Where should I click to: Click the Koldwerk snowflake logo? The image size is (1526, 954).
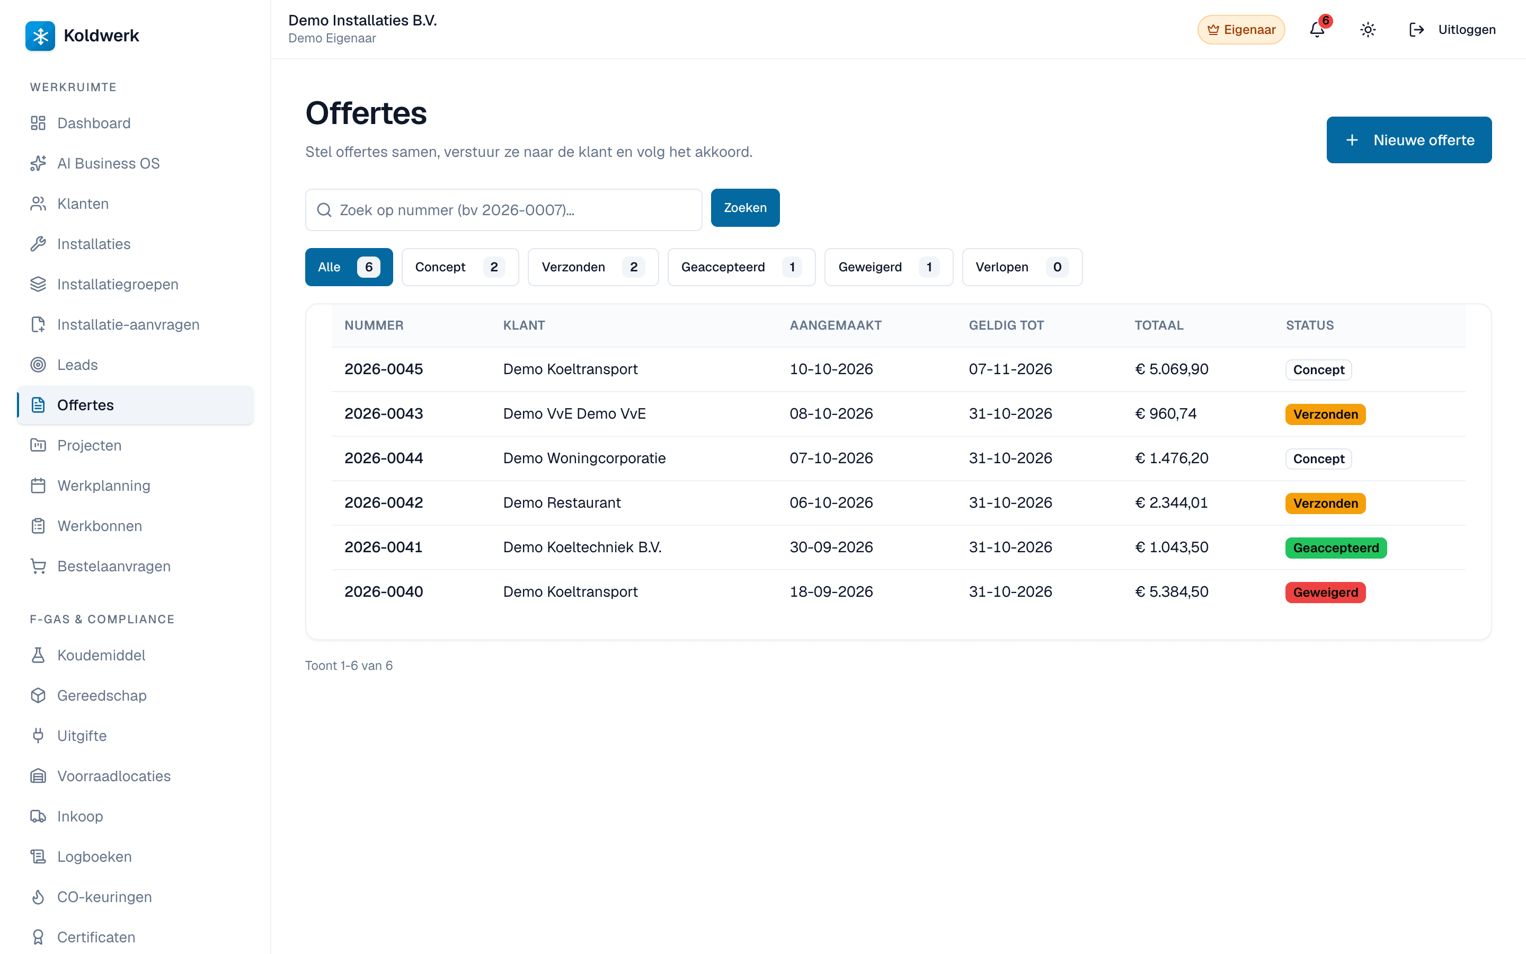[40, 36]
